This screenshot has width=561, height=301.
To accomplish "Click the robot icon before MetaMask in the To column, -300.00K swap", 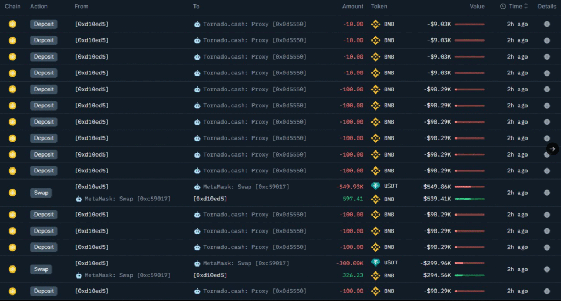I will [x=197, y=263].
